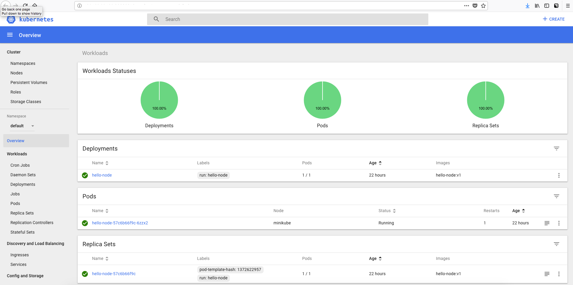Image resolution: width=573 pixels, height=285 pixels.
Task: Open Jobs in the sidebar
Action: coord(15,194)
